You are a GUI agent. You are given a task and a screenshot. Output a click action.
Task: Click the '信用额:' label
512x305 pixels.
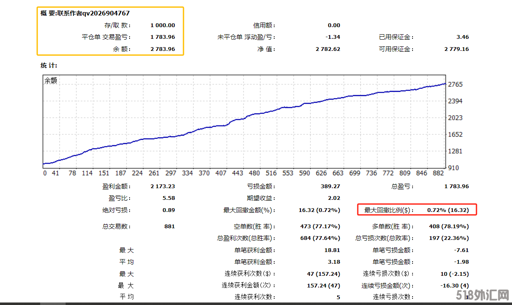[265, 25]
